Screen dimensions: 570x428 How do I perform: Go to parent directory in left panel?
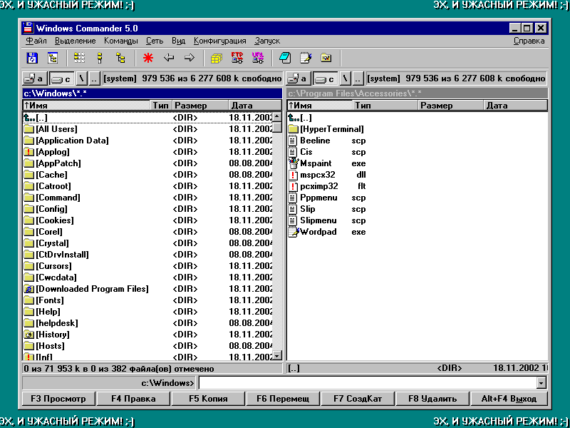click(94, 78)
